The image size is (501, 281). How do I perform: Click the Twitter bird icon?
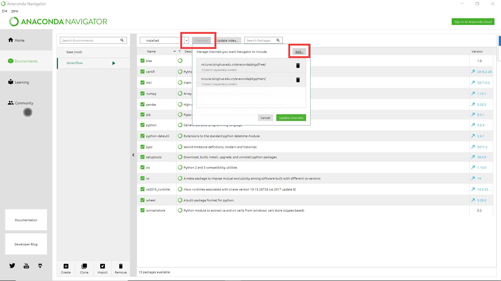tap(12, 266)
